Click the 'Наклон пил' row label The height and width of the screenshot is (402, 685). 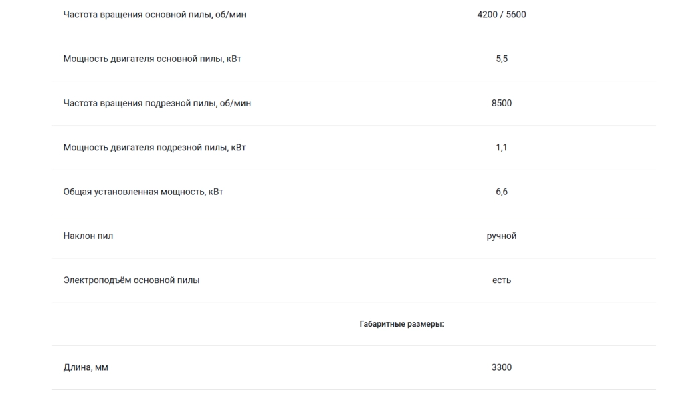pyautogui.click(x=88, y=236)
